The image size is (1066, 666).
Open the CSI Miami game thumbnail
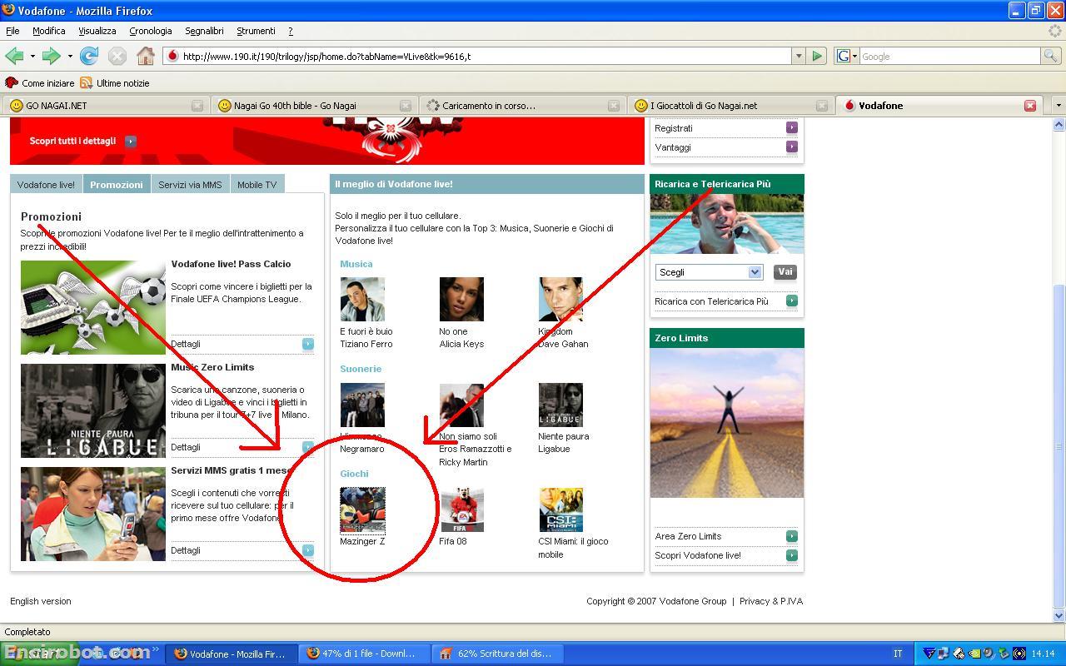pos(560,509)
